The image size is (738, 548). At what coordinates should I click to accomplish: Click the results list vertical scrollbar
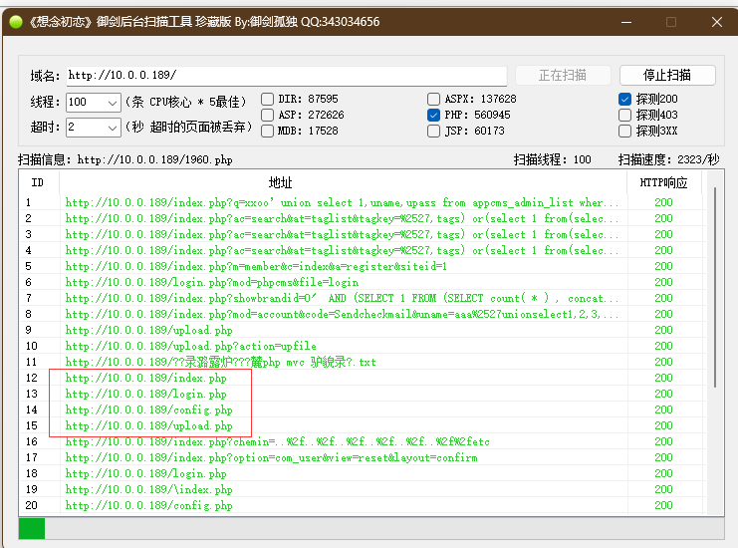point(713,299)
